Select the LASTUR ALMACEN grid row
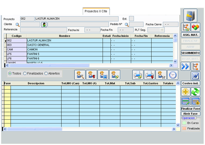The image size is (205, 145). (90, 40)
